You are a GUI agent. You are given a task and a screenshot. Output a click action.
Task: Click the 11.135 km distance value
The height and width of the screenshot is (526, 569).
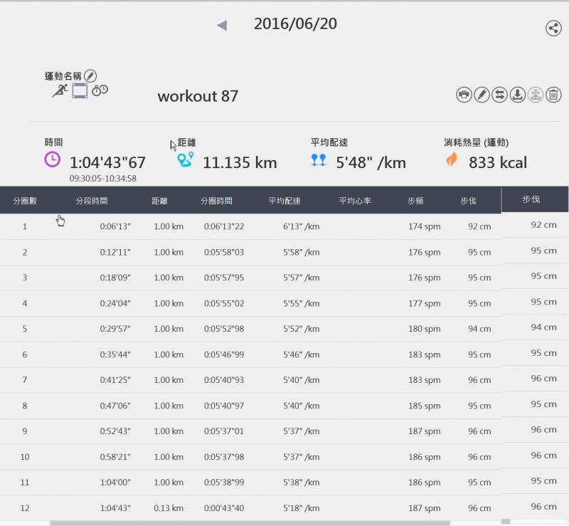pos(240,162)
